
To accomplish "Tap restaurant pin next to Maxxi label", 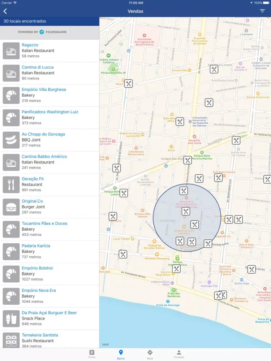I will [x=128, y=84].
